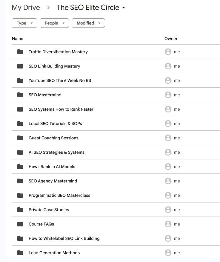Click the folder icon for Guest Coaching Sessions
The image size is (220, 262).
point(20,138)
